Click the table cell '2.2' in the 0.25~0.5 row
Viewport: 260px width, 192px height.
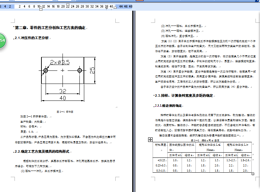click(230, 165)
